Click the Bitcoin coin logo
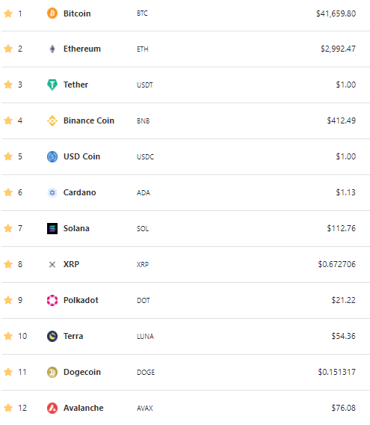 (x=52, y=13)
